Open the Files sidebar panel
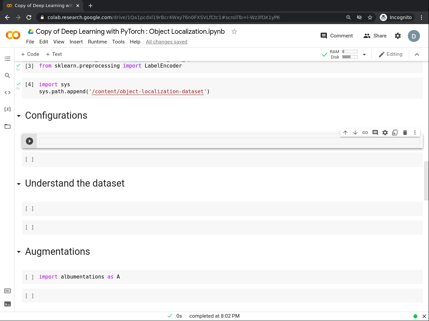The image size is (429, 321). tap(7, 126)
